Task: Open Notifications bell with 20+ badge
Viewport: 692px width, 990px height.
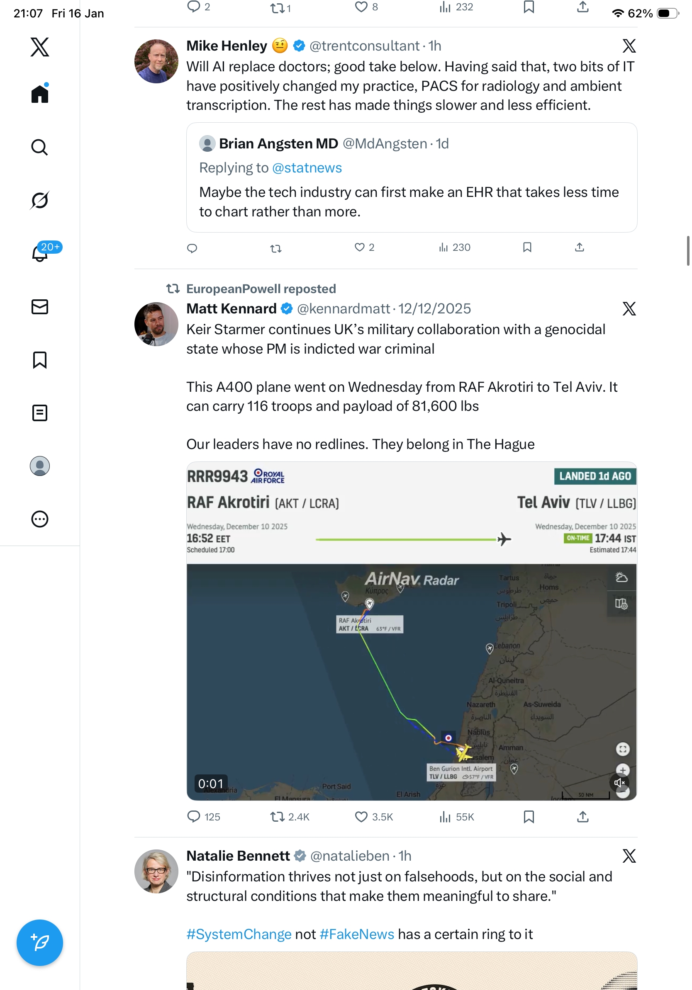Action: point(40,253)
